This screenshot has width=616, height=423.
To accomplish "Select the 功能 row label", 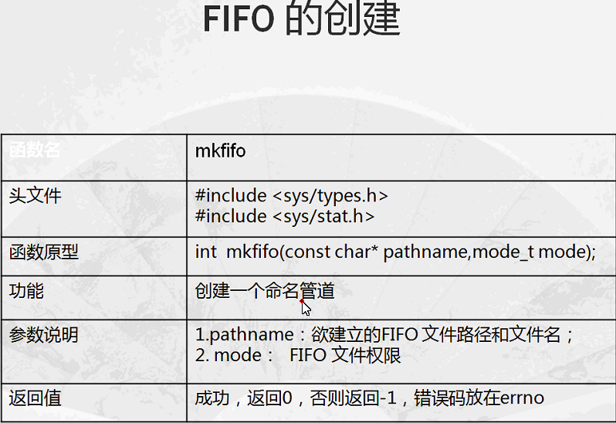I will (x=26, y=291).
